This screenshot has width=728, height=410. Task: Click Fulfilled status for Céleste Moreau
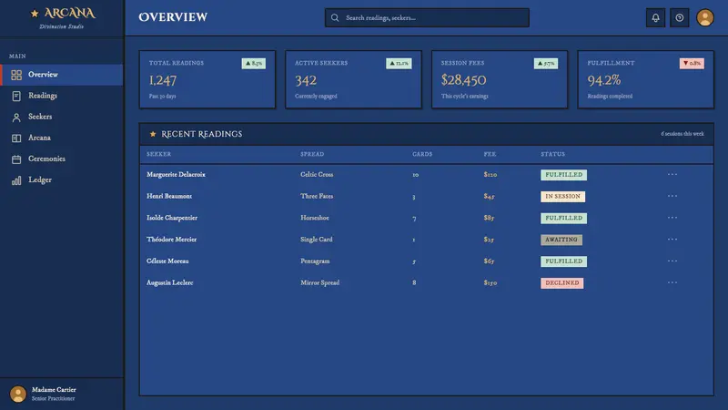563,261
